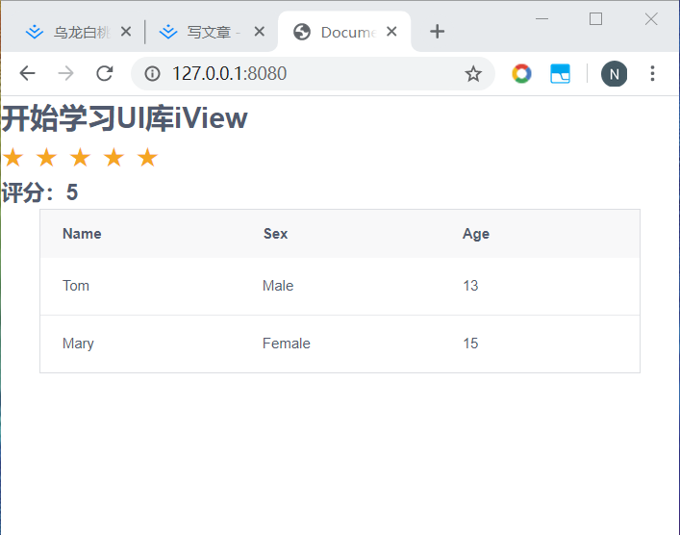Close the Document tab
This screenshot has width=680, height=535.
click(391, 31)
